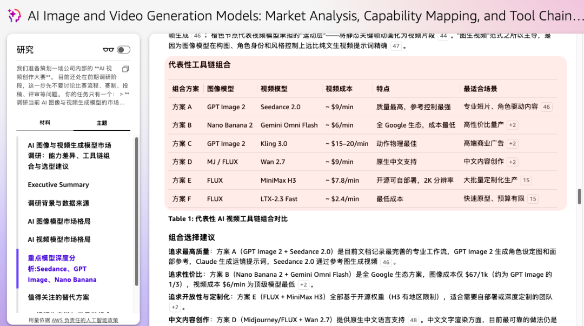Click the main document scrollbar thumb

tap(579, 196)
